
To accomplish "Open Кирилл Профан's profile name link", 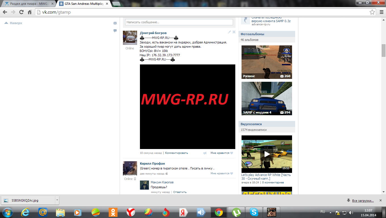I will [152, 163].
